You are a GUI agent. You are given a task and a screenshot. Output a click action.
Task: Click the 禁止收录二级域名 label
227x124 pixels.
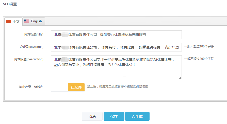click(31, 87)
